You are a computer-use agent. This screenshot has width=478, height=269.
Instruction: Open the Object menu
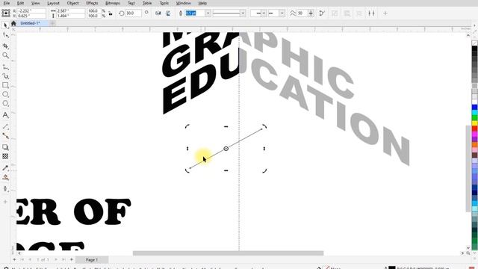73,3
